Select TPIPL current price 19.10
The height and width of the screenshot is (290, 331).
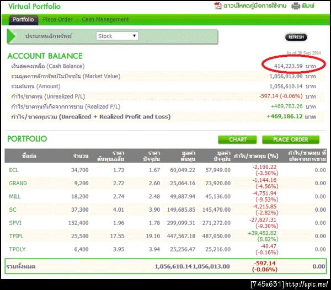pos(153,236)
